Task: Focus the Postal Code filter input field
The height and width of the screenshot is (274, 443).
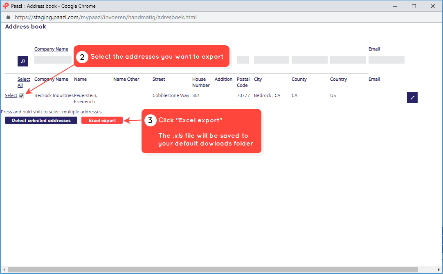Action: 243,60
